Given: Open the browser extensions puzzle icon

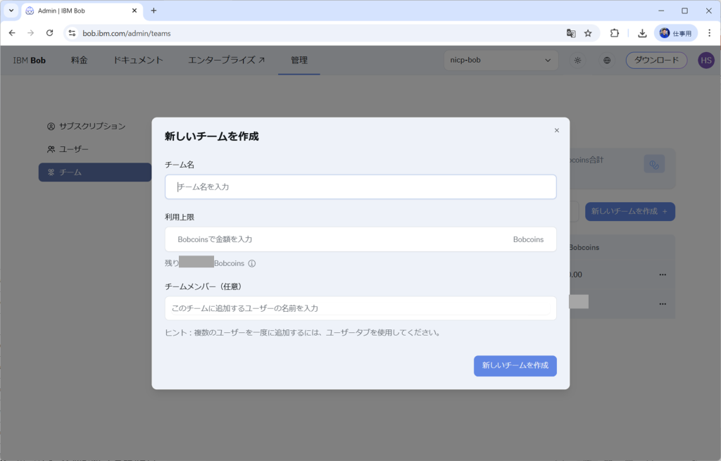Looking at the screenshot, I should [x=614, y=33].
